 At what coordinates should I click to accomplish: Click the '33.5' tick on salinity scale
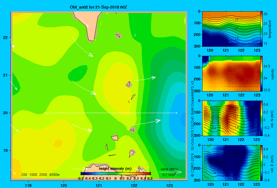(266, 90)
